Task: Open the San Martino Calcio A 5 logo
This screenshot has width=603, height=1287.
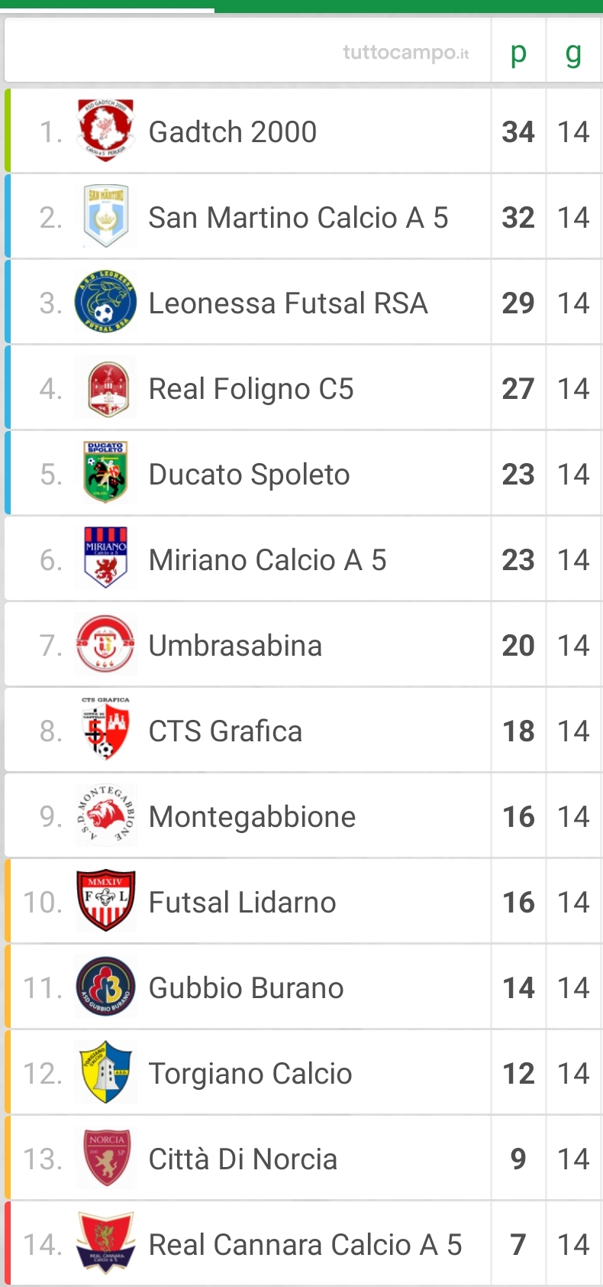Action: (106, 216)
